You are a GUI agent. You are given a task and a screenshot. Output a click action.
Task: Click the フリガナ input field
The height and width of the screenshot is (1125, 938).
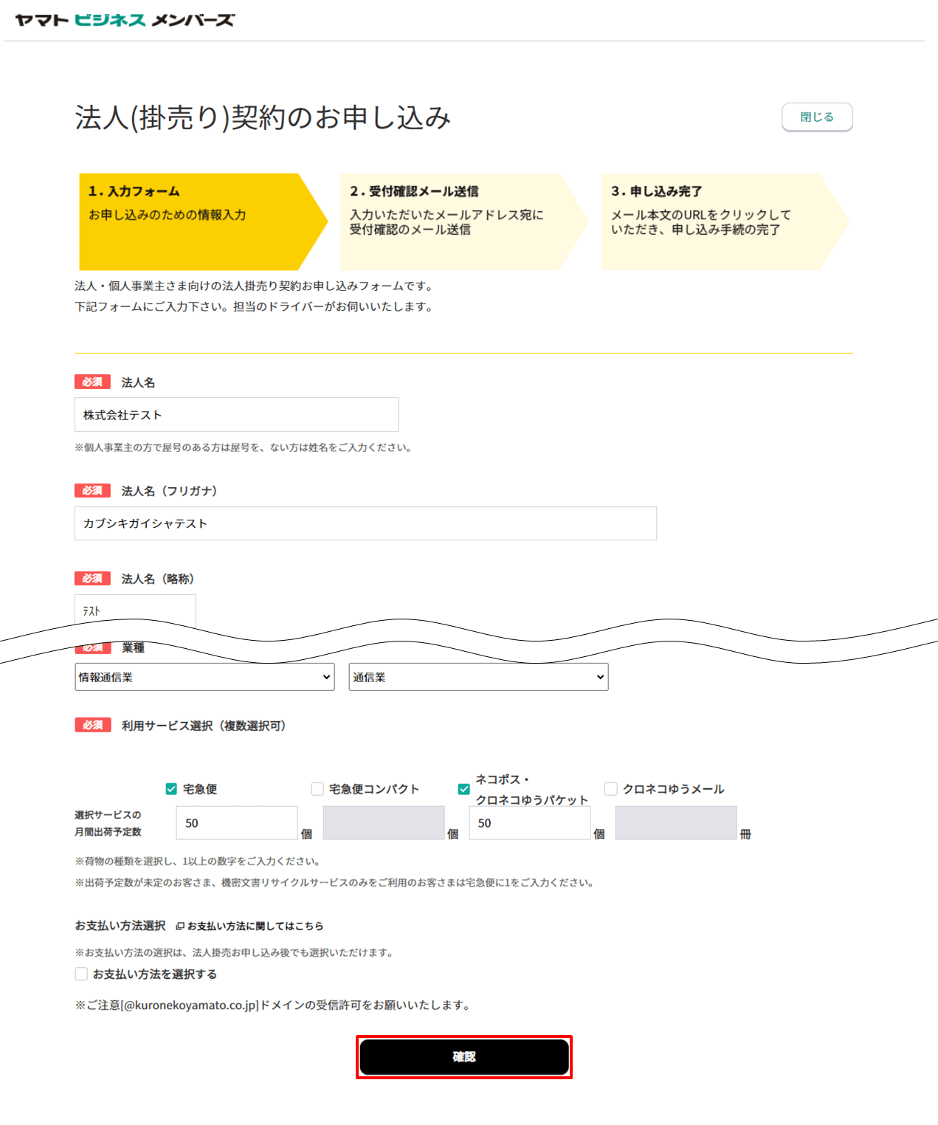[x=365, y=523]
